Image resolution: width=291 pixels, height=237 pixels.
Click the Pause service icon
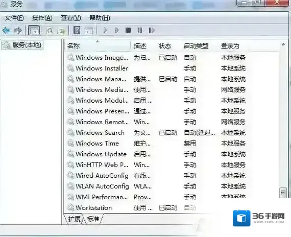(x=140, y=30)
